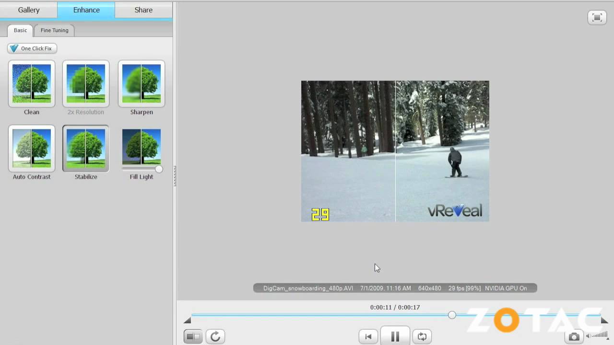This screenshot has width=614, height=345.
Task: Toggle loop playback
Action: [422, 337]
